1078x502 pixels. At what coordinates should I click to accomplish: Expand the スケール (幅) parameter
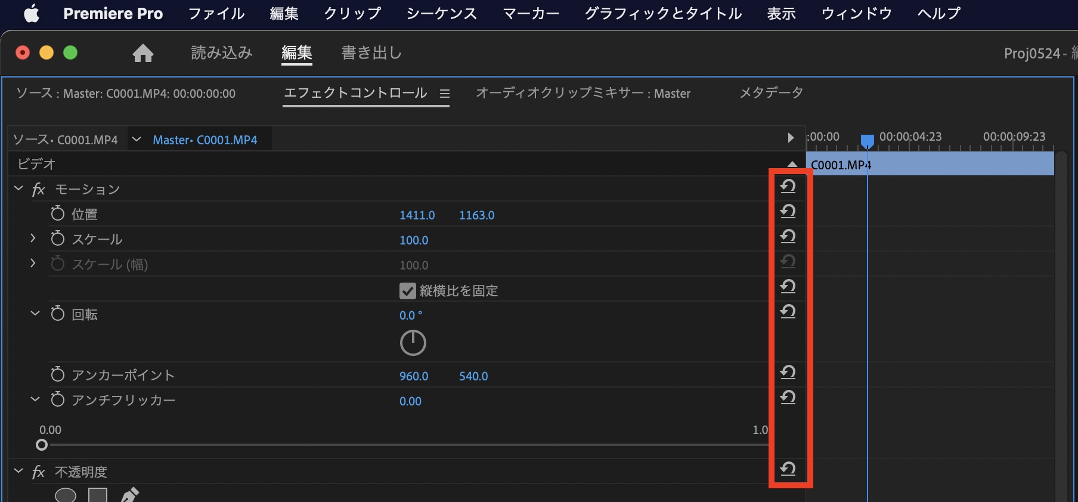coord(33,264)
